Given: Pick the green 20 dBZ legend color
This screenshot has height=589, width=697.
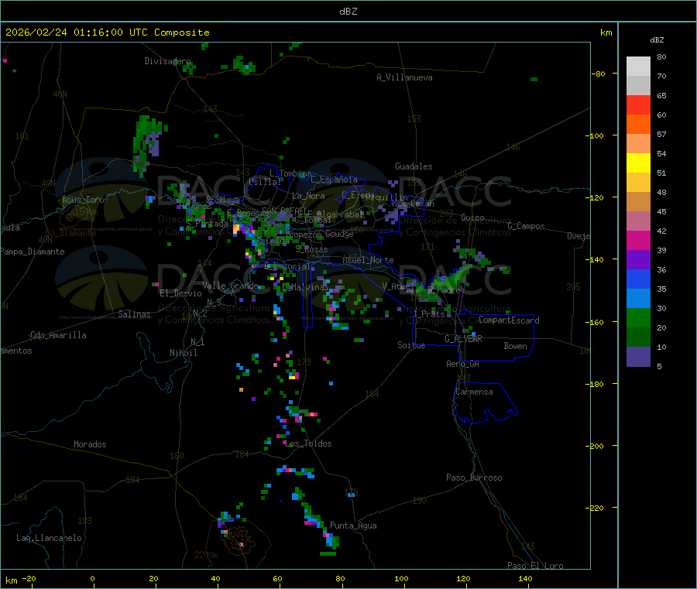Looking at the screenshot, I should click(638, 317).
